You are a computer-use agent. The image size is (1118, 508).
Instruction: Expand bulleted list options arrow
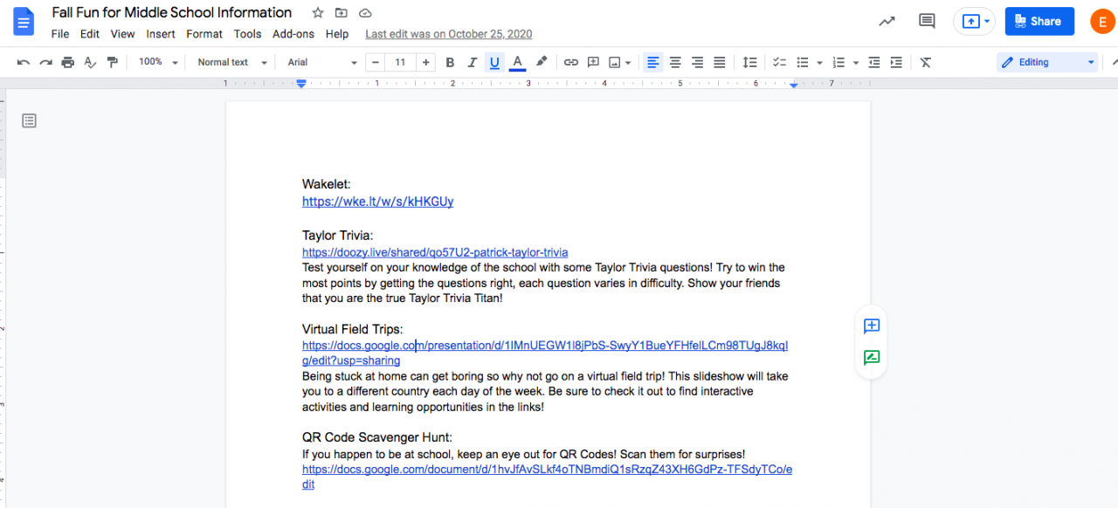819,62
